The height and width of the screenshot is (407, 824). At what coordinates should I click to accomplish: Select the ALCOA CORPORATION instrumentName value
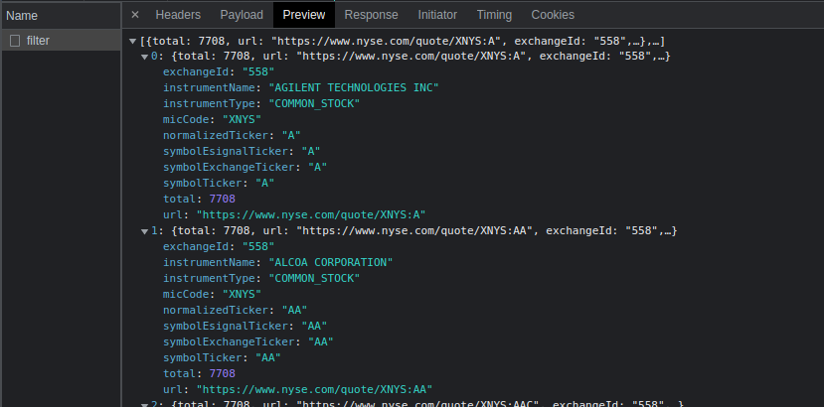(x=331, y=262)
